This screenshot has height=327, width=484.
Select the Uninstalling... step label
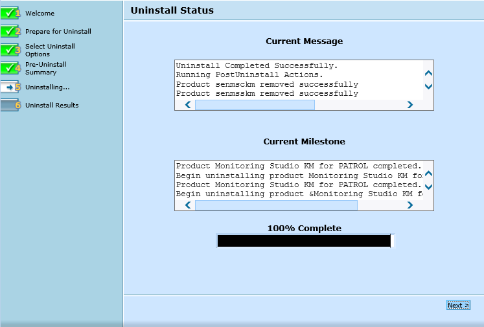coord(47,87)
